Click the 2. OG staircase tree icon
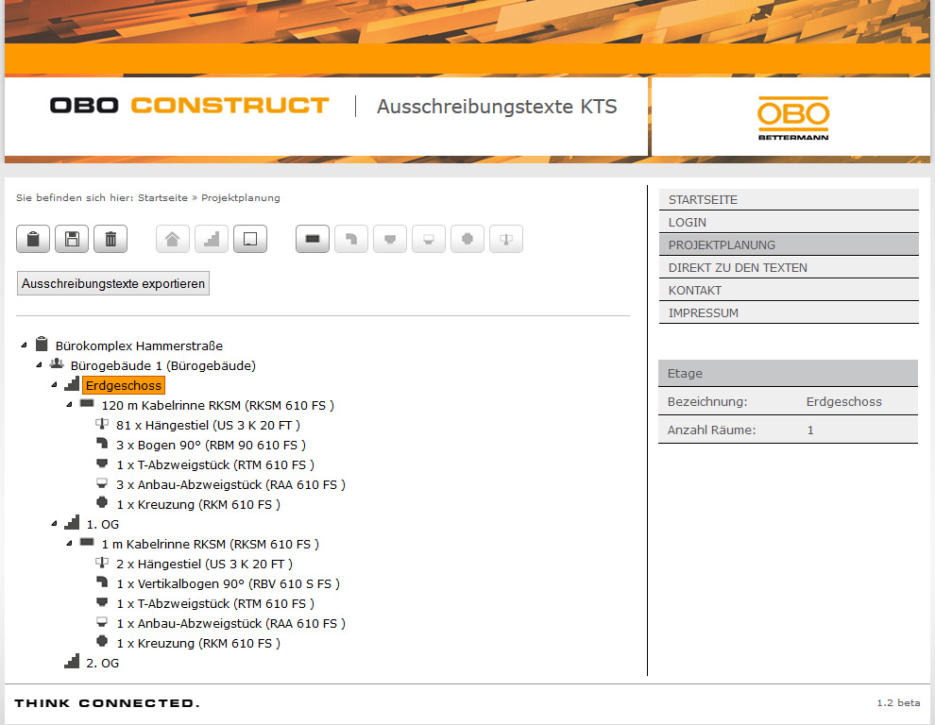This screenshot has height=725, width=935. click(72, 662)
